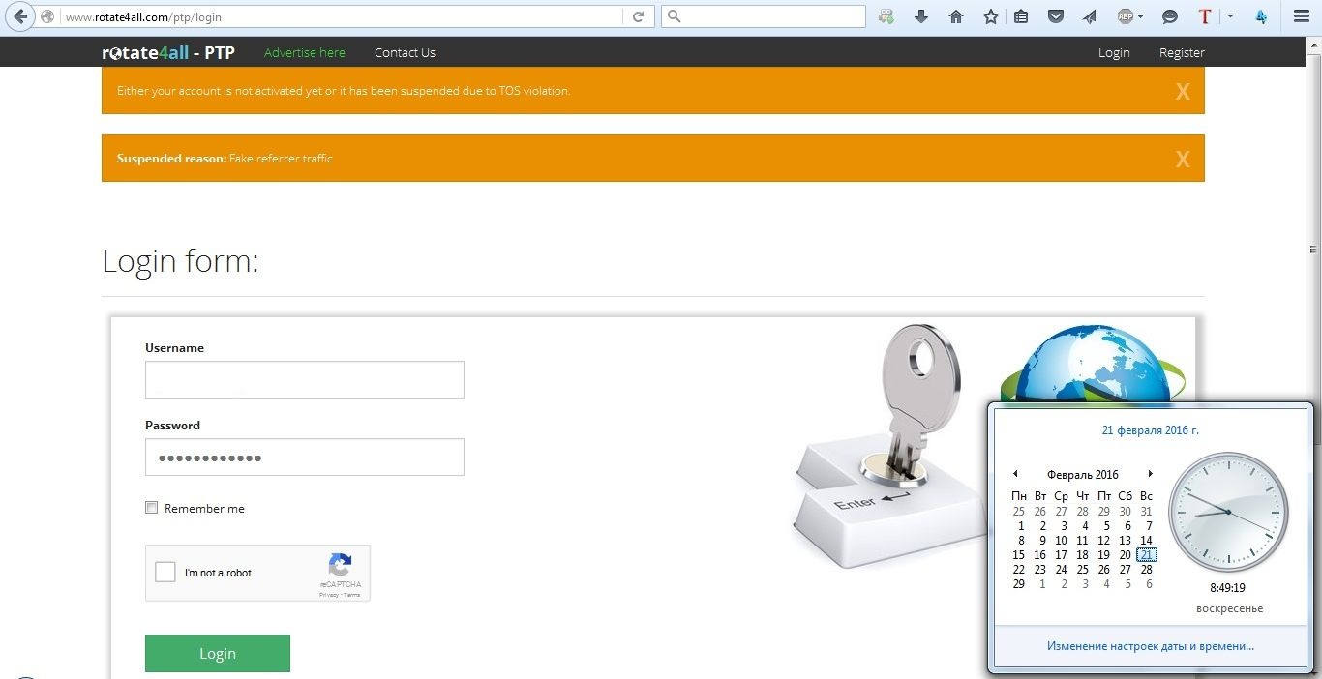
Task: Click the green Login button
Action: pyautogui.click(x=218, y=653)
